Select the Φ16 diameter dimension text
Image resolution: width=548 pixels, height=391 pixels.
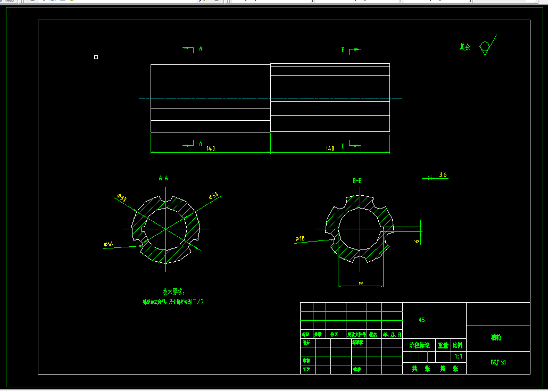109,244
